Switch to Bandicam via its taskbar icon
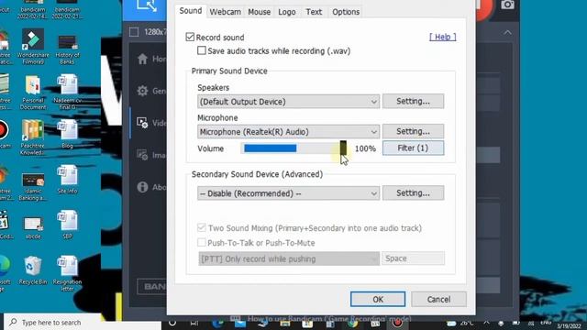The image size is (587, 330). (397, 323)
